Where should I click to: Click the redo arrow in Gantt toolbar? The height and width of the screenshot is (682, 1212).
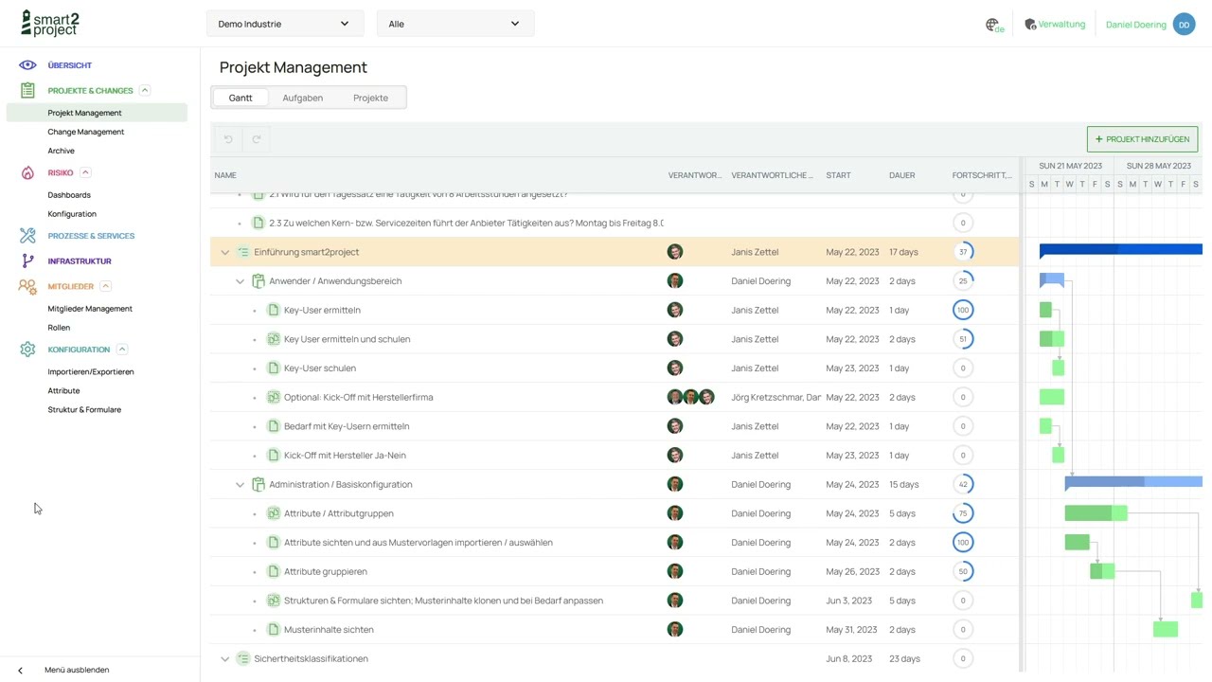coord(256,139)
